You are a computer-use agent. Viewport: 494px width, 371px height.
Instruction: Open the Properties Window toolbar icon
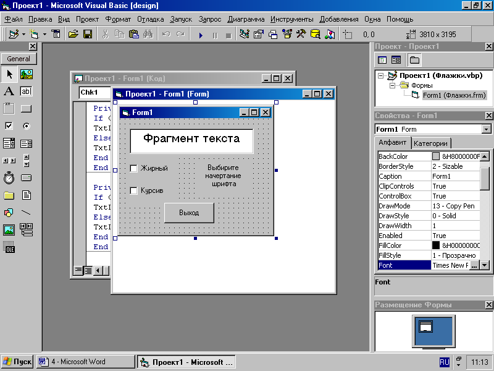click(258, 34)
